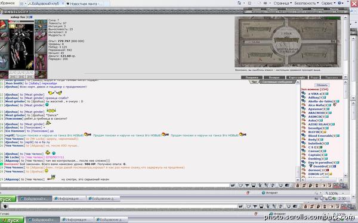Click the system tray clock showing 2:30
This screenshot has height=223, width=358.
click(x=342, y=199)
